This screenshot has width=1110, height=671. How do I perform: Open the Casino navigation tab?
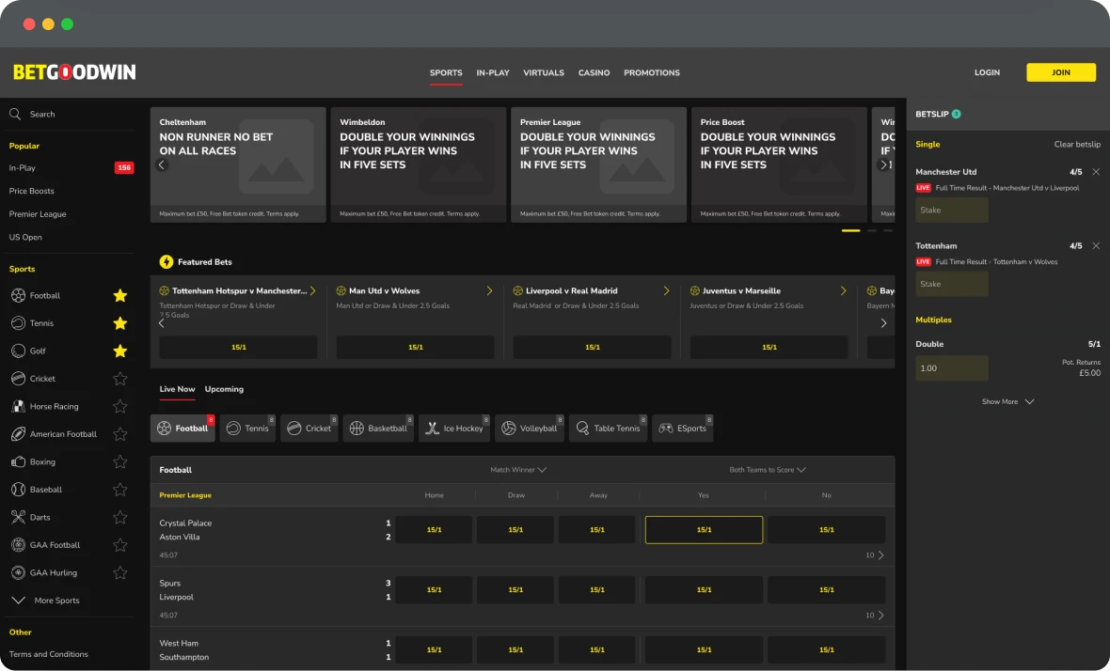pyautogui.click(x=594, y=72)
